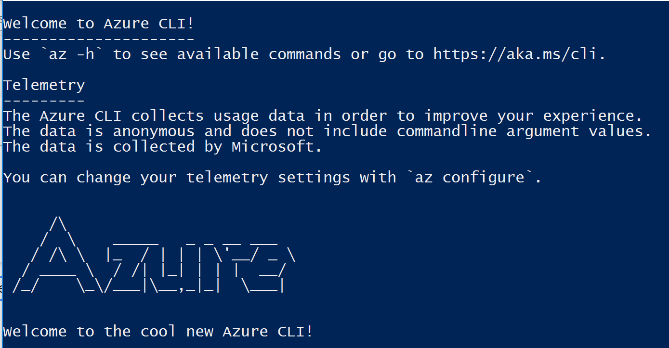The width and height of the screenshot is (669, 348).
Task: Click the large A in ASCII logo
Action: click(x=58, y=255)
